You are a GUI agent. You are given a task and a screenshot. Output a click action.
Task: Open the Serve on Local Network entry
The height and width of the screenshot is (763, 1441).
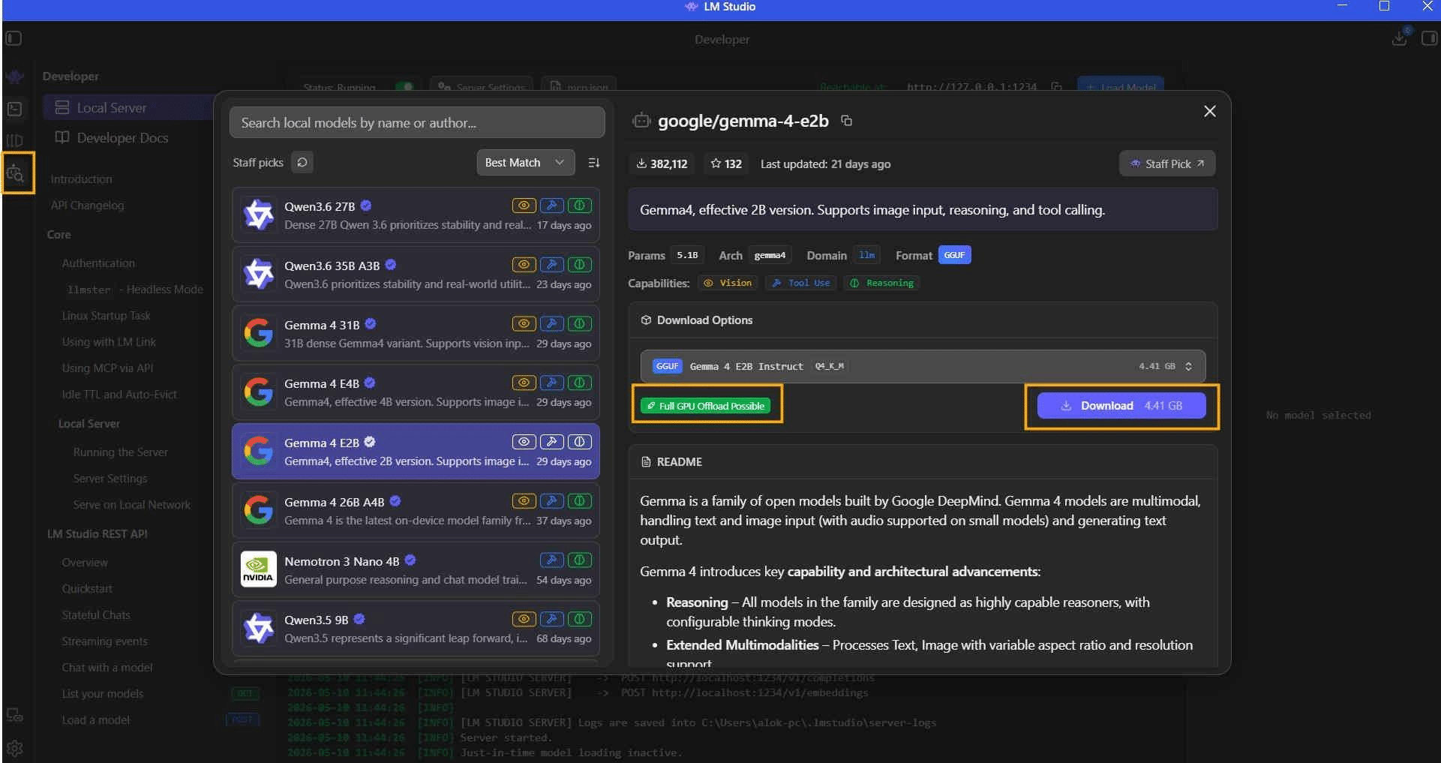pyautogui.click(x=131, y=505)
